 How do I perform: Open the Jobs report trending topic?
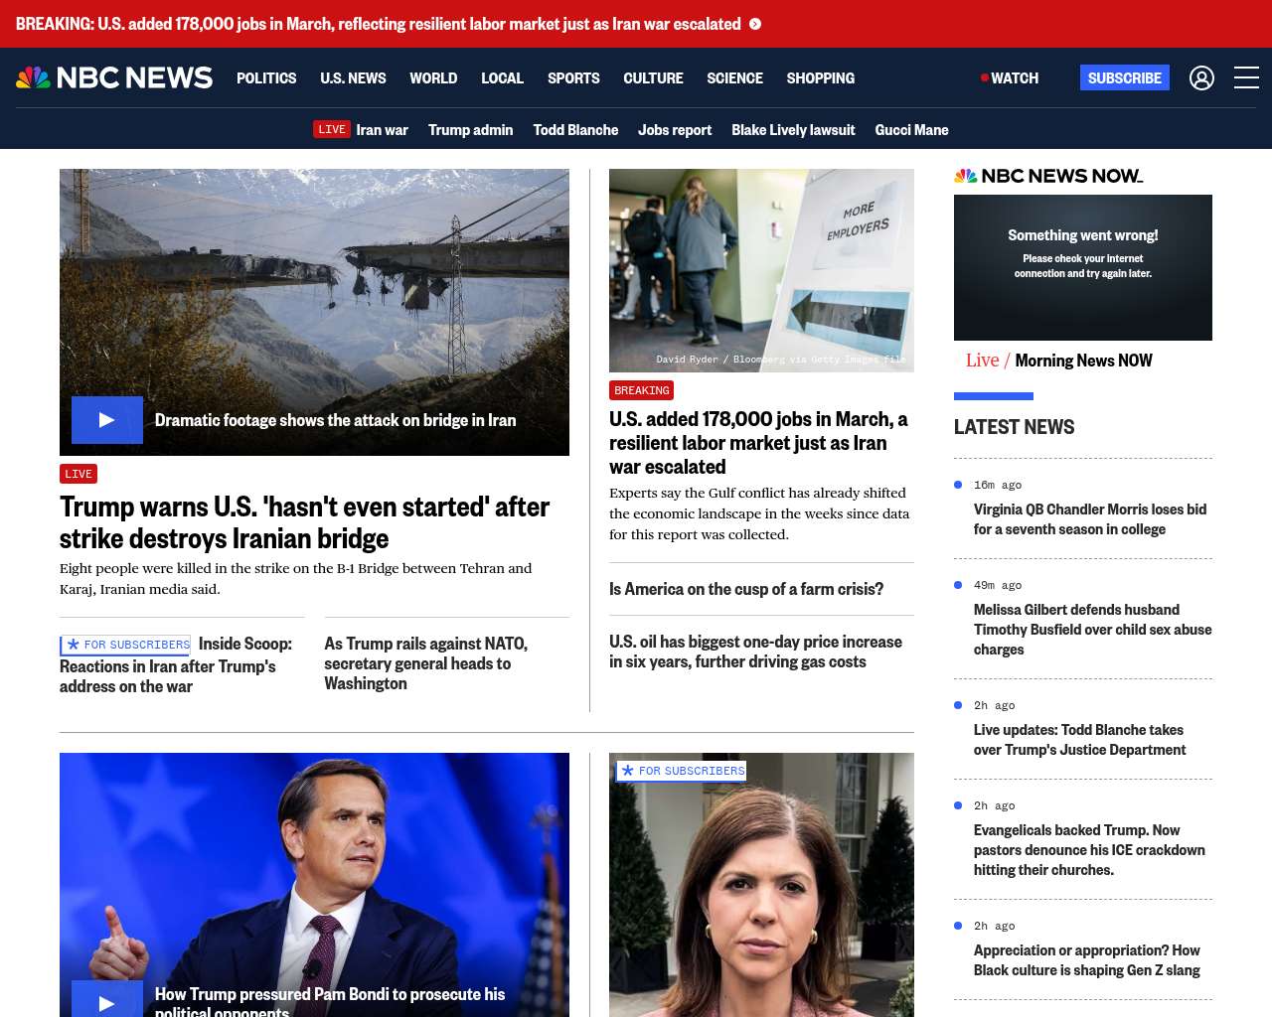tap(675, 129)
